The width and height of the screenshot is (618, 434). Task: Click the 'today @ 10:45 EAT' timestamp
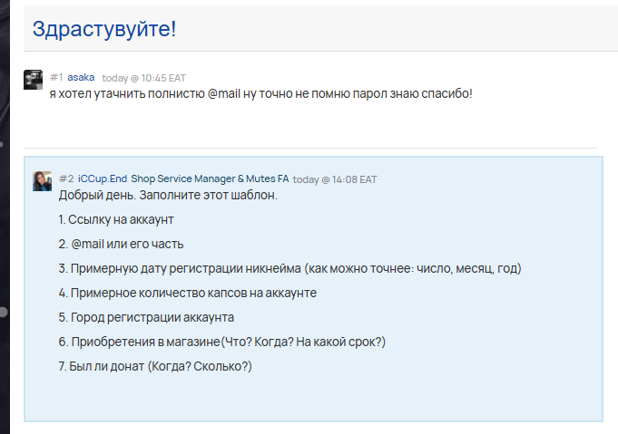(x=143, y=78)
